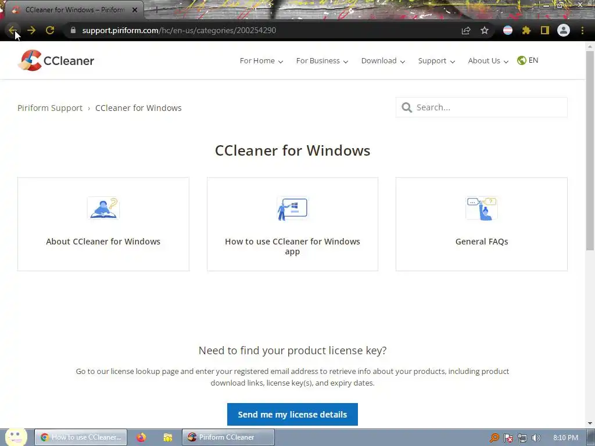Click the magnifier tray icon
The height and width of the screenshot is (446, 595).
pyautogui.click(x=494, y=438)
